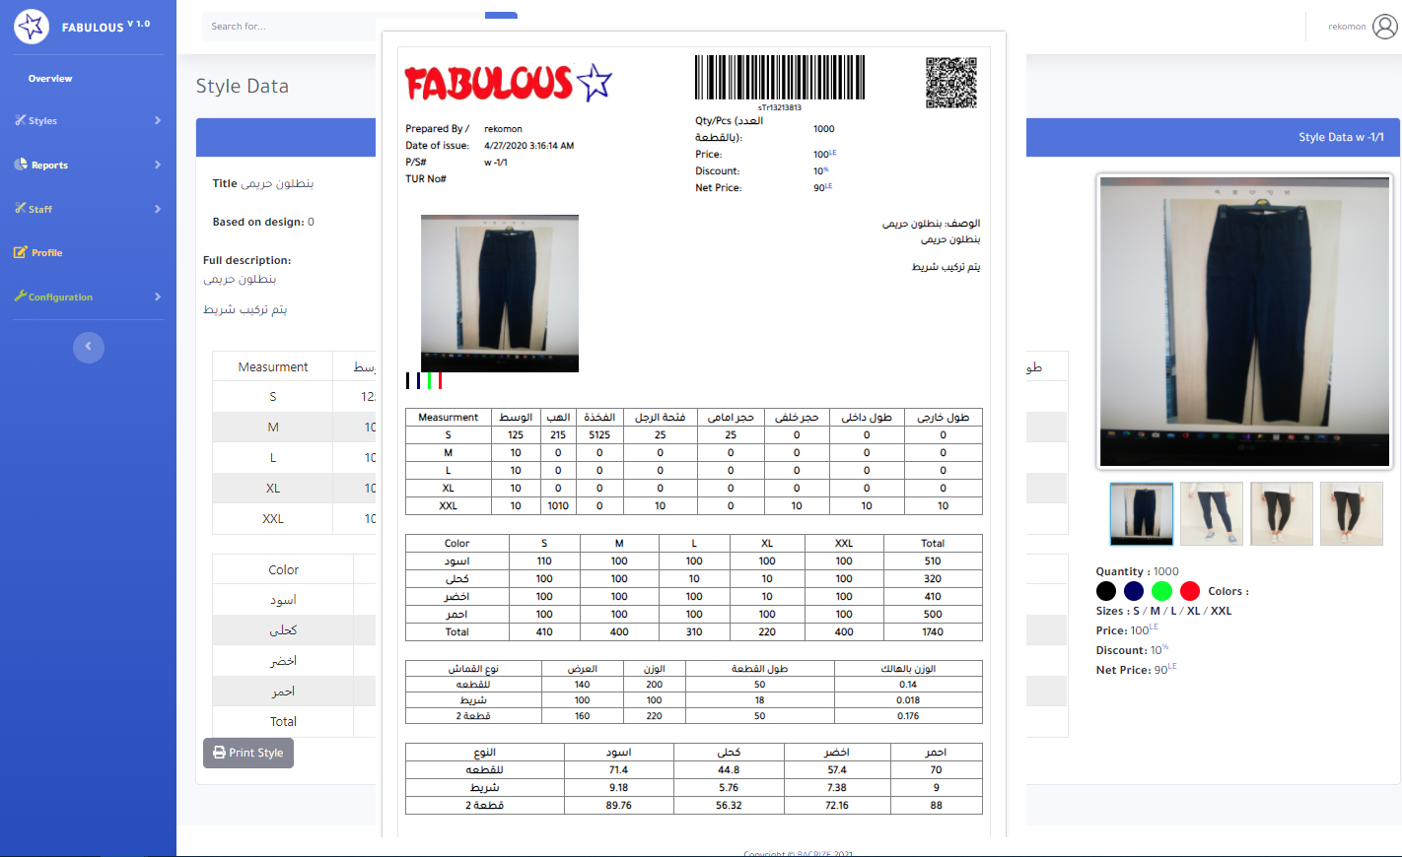This screenshot has width=1402, height=857.
Task: Click the rekomon user avatar icon
Action: tap(1384, 27)
